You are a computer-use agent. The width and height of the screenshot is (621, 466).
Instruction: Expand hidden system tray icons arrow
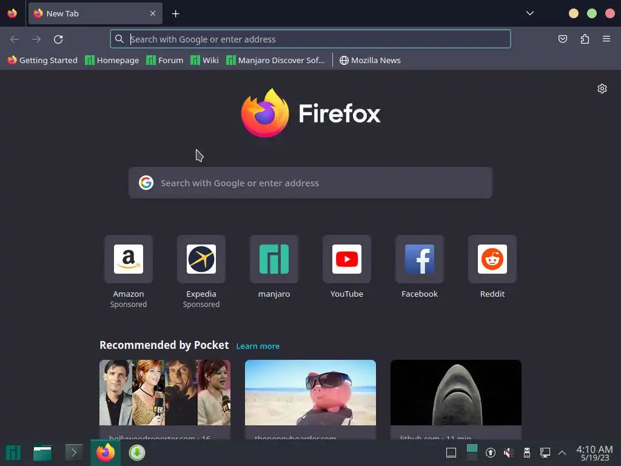(562, 453)
